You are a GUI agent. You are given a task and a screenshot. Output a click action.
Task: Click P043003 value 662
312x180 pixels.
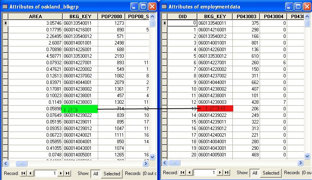pyautogui.click(x=246, y=82)
